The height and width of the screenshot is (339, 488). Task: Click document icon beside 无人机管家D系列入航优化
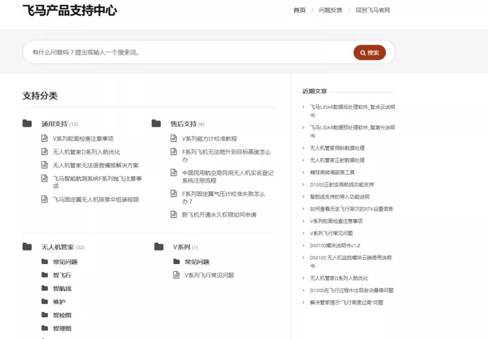pos(44,152)
